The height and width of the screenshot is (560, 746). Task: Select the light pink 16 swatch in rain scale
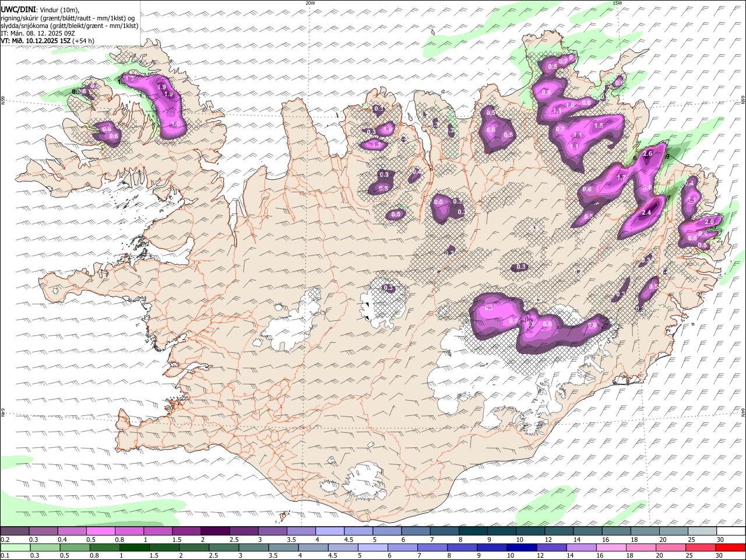pos(611,547)
